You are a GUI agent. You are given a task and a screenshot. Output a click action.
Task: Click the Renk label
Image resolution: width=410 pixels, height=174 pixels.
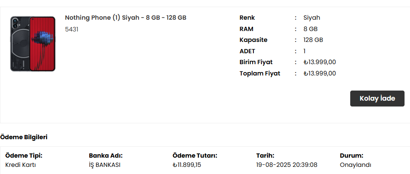point(247,18)
